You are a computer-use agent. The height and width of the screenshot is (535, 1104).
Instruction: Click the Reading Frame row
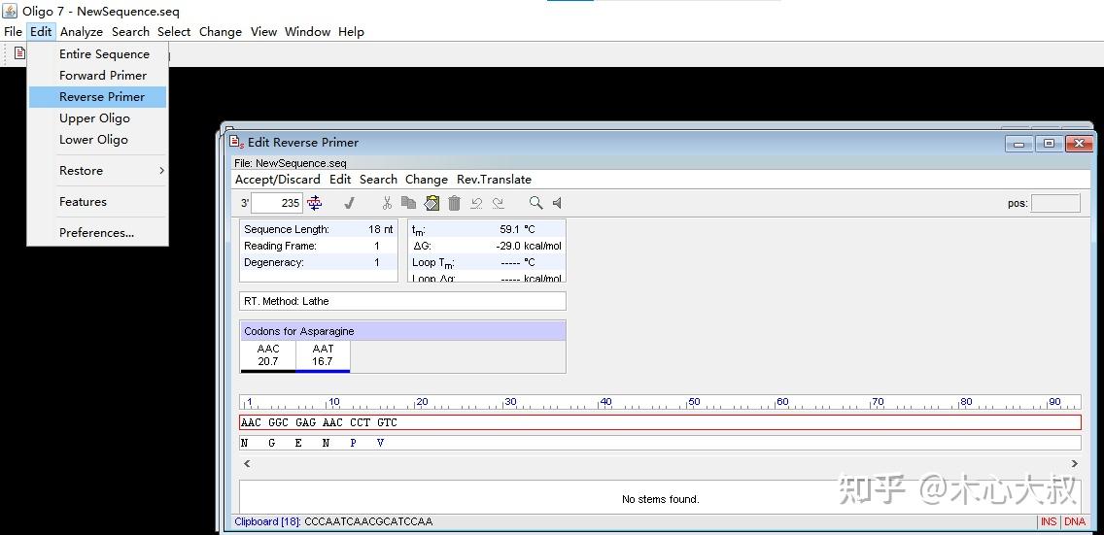coord(318,246)
